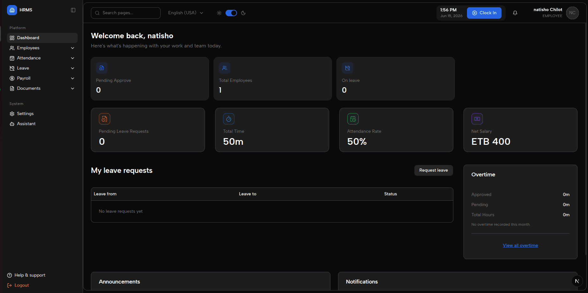The height and width of the screenshot is (293, 588).
Task: Click the Payroll dollar icon in sidebar
Action: coord(12,78)
